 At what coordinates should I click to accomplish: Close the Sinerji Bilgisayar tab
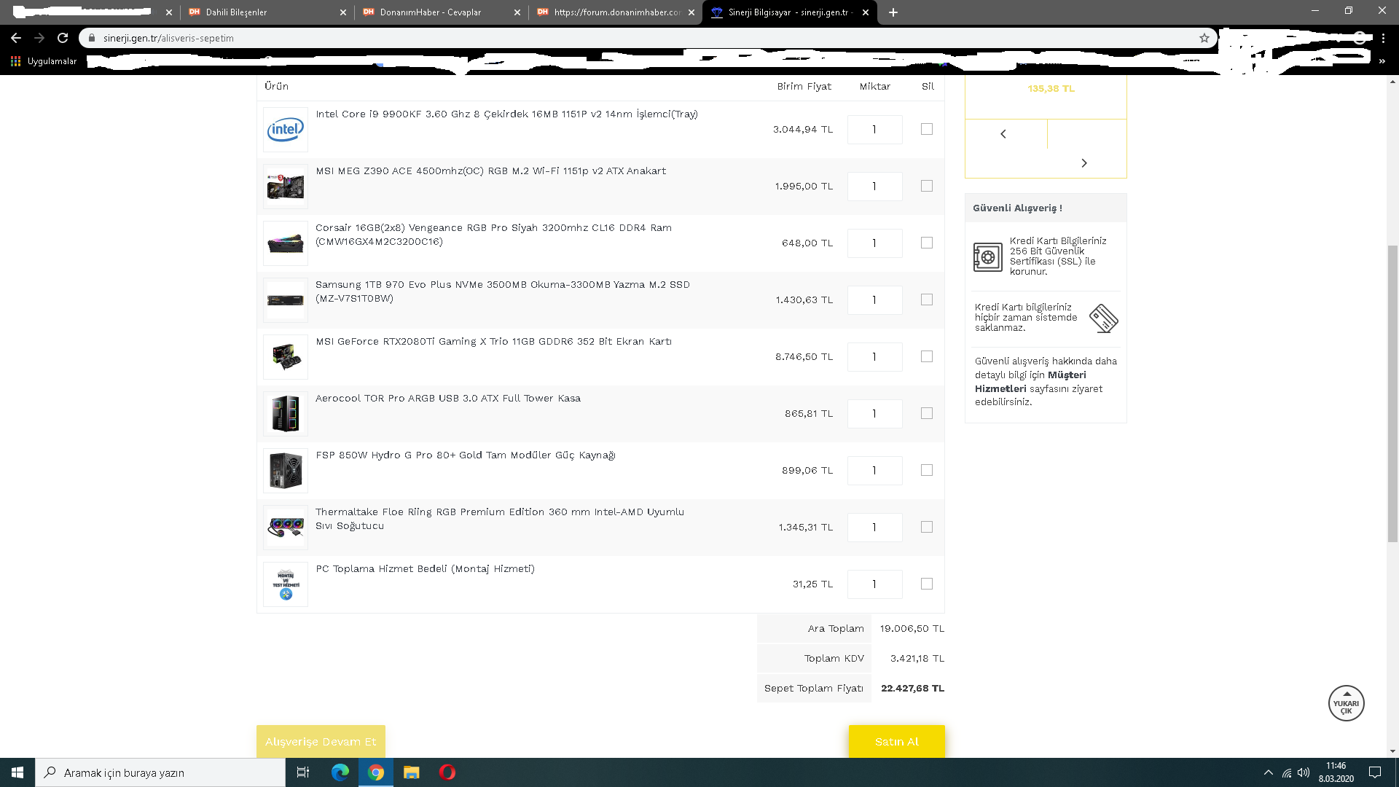tap(866, 12)
